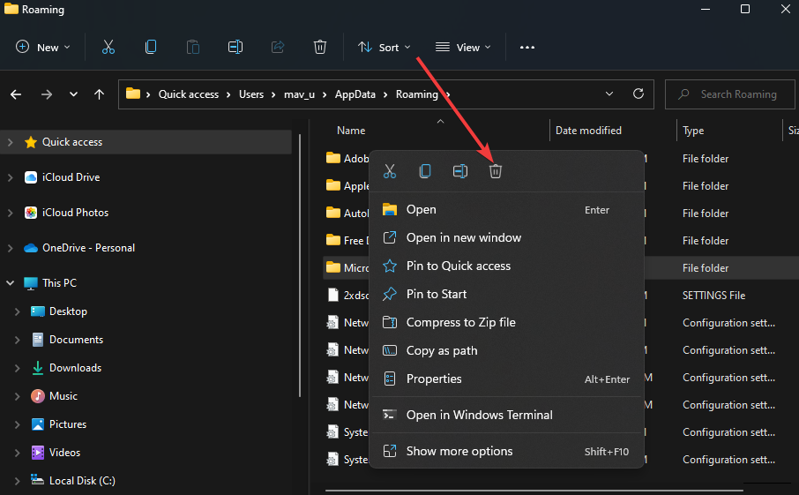Expand the Downloads tree node
The height and width of the screenshot is (495, 799).
coord(18,368)
